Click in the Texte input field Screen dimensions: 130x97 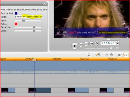(x=28, y=17)
